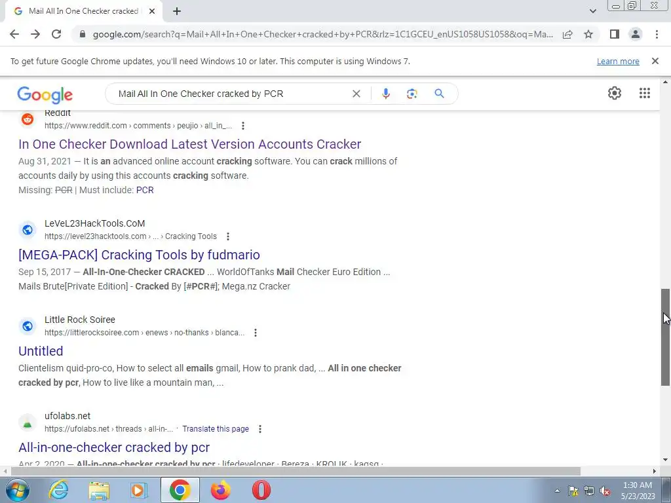Dismiss the Chrome update notification bar
The width and height of the screenshot is (671, 503).
655,61
